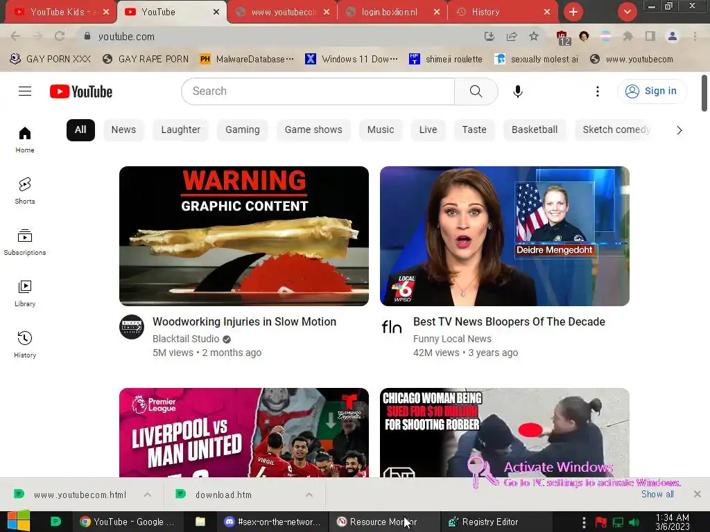Select the Gaming category chip
Viewport: 710px width, 532px height.
pos(243,130)
